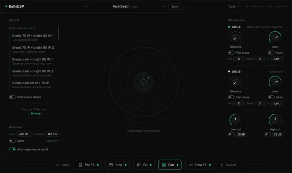
Task: Toggle Room mic Mute switch
Action: 12,141
